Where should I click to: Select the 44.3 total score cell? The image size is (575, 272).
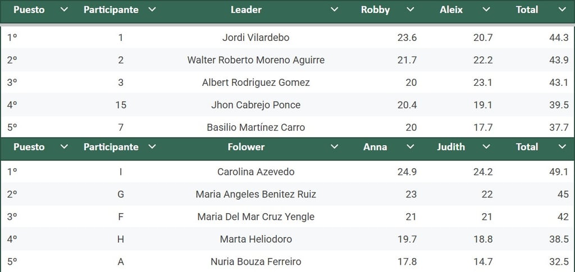click(x=559, y=38)
